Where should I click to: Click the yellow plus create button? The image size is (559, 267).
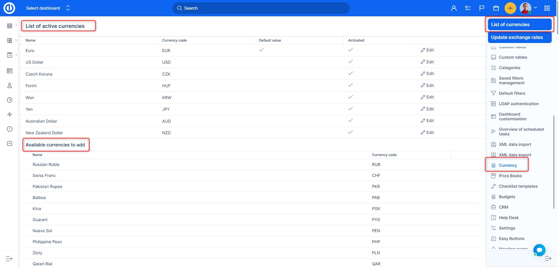pyautogui.click(x=510, y=8)
